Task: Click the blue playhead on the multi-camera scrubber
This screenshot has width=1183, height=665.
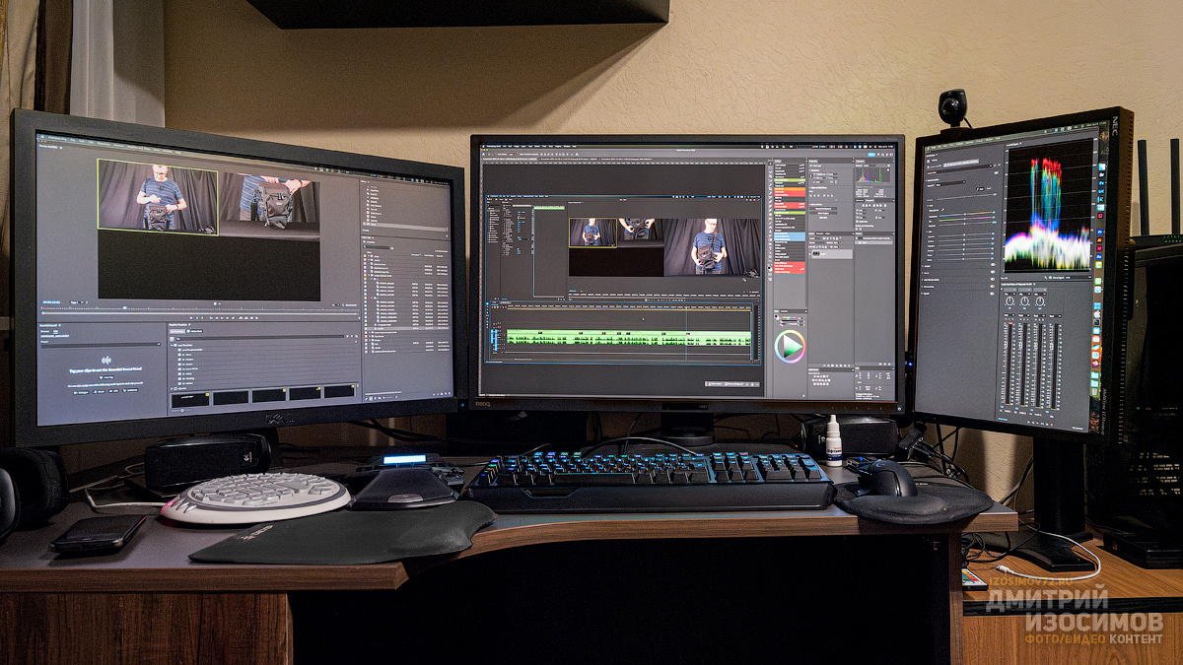Action: pos(125,307)
